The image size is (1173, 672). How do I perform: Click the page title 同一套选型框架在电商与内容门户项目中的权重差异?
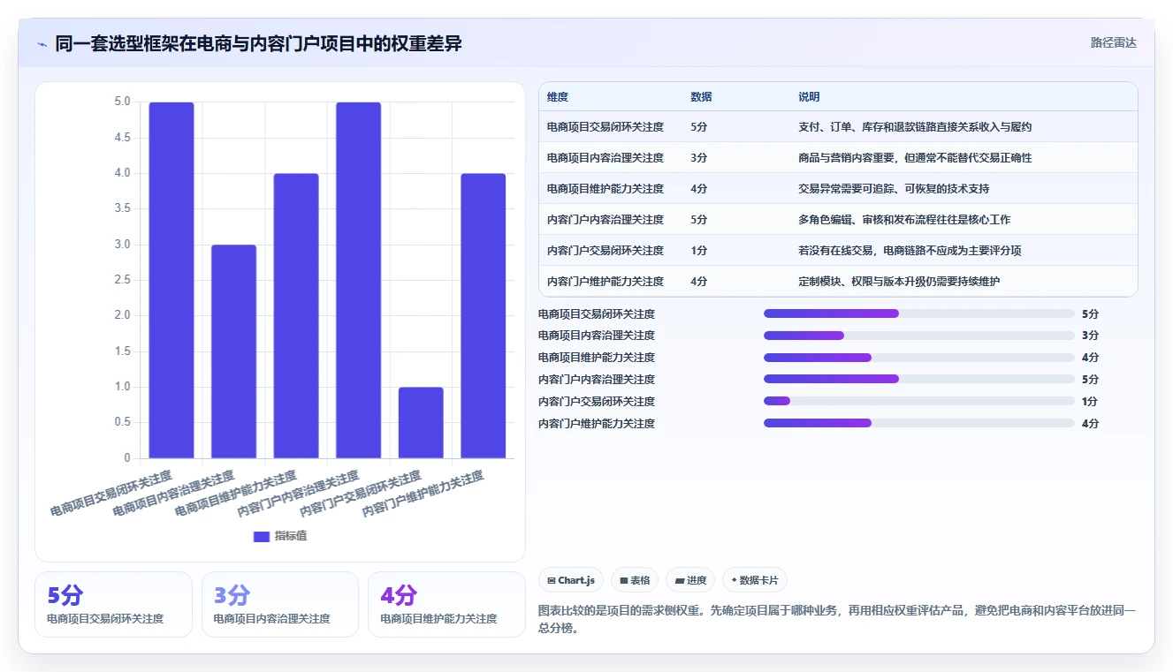[x=258, y=44]
